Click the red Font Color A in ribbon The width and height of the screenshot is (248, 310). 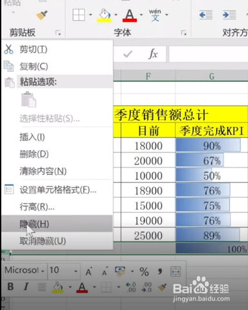click(130, 15)
